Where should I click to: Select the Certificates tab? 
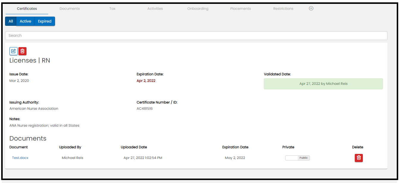tap(27, 9)
